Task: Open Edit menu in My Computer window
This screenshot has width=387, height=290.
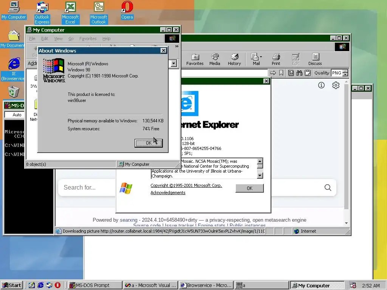Action: 45,39
